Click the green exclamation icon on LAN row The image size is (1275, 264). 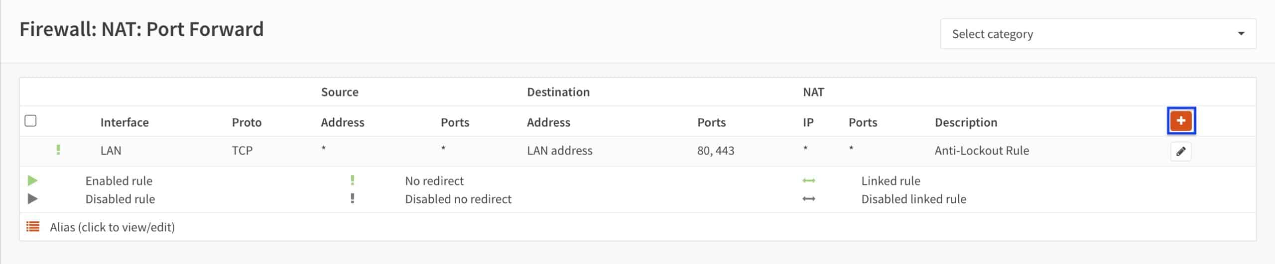click(x=58, y=150)
